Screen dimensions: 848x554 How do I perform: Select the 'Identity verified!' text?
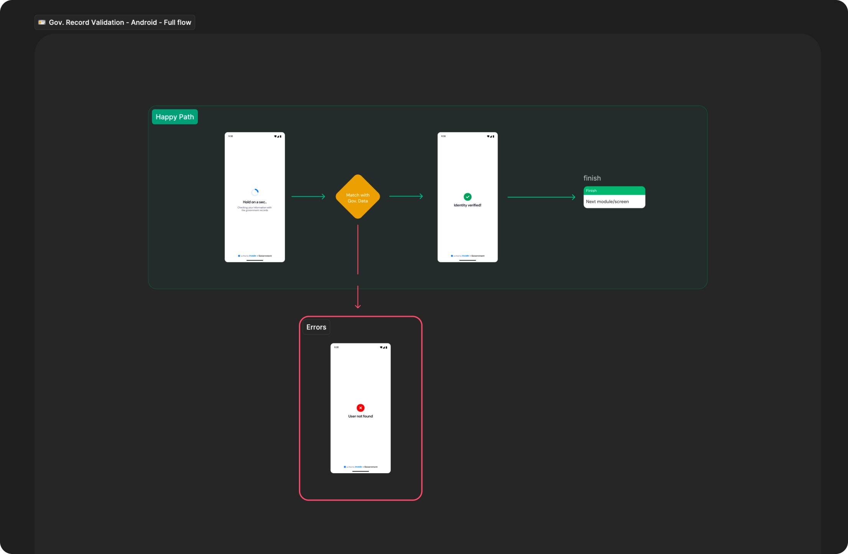[468, 205]
